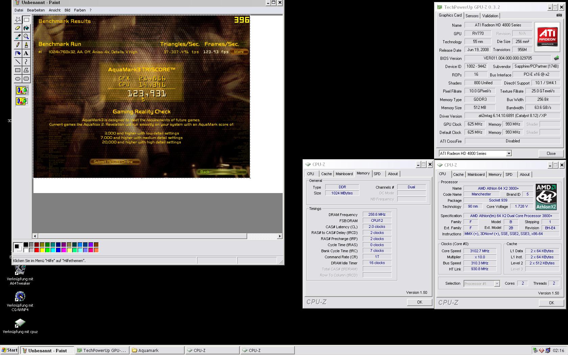Click the Close button in GPU-Z

click(551, 153)
